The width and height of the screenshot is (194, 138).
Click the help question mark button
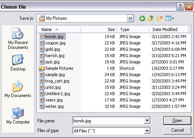coord(180,6)
